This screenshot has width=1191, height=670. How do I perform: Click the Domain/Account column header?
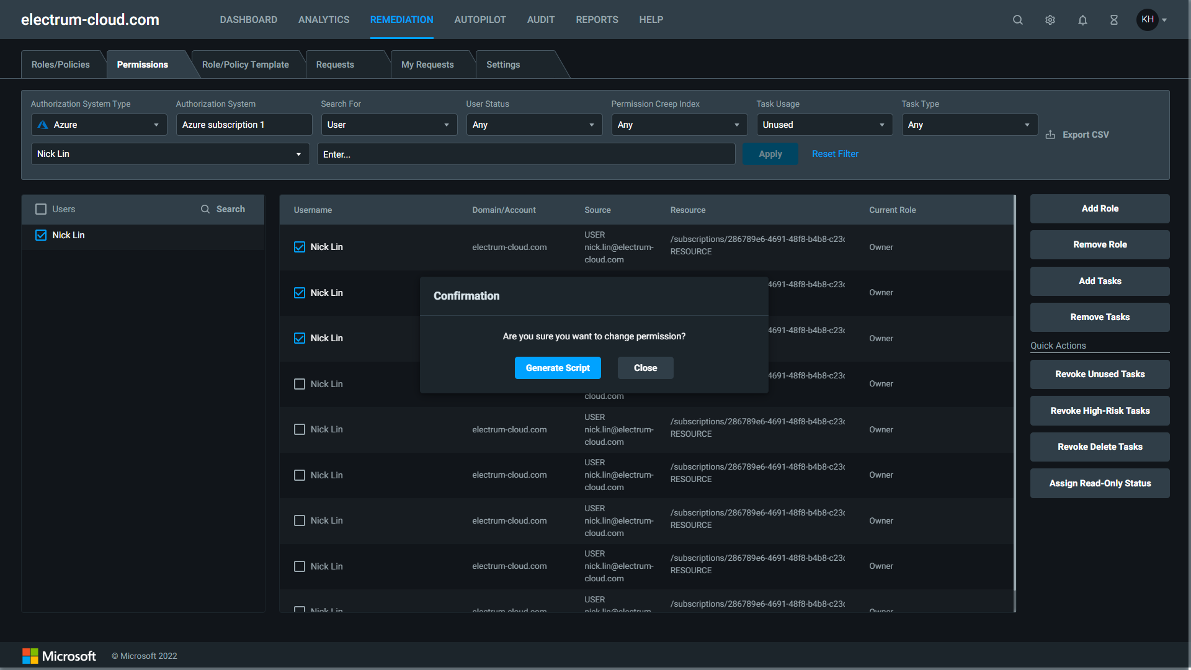point(504,210)
